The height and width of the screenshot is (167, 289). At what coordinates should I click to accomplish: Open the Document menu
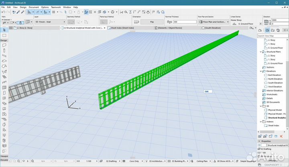pyautogui.click(x=34, y=7)
